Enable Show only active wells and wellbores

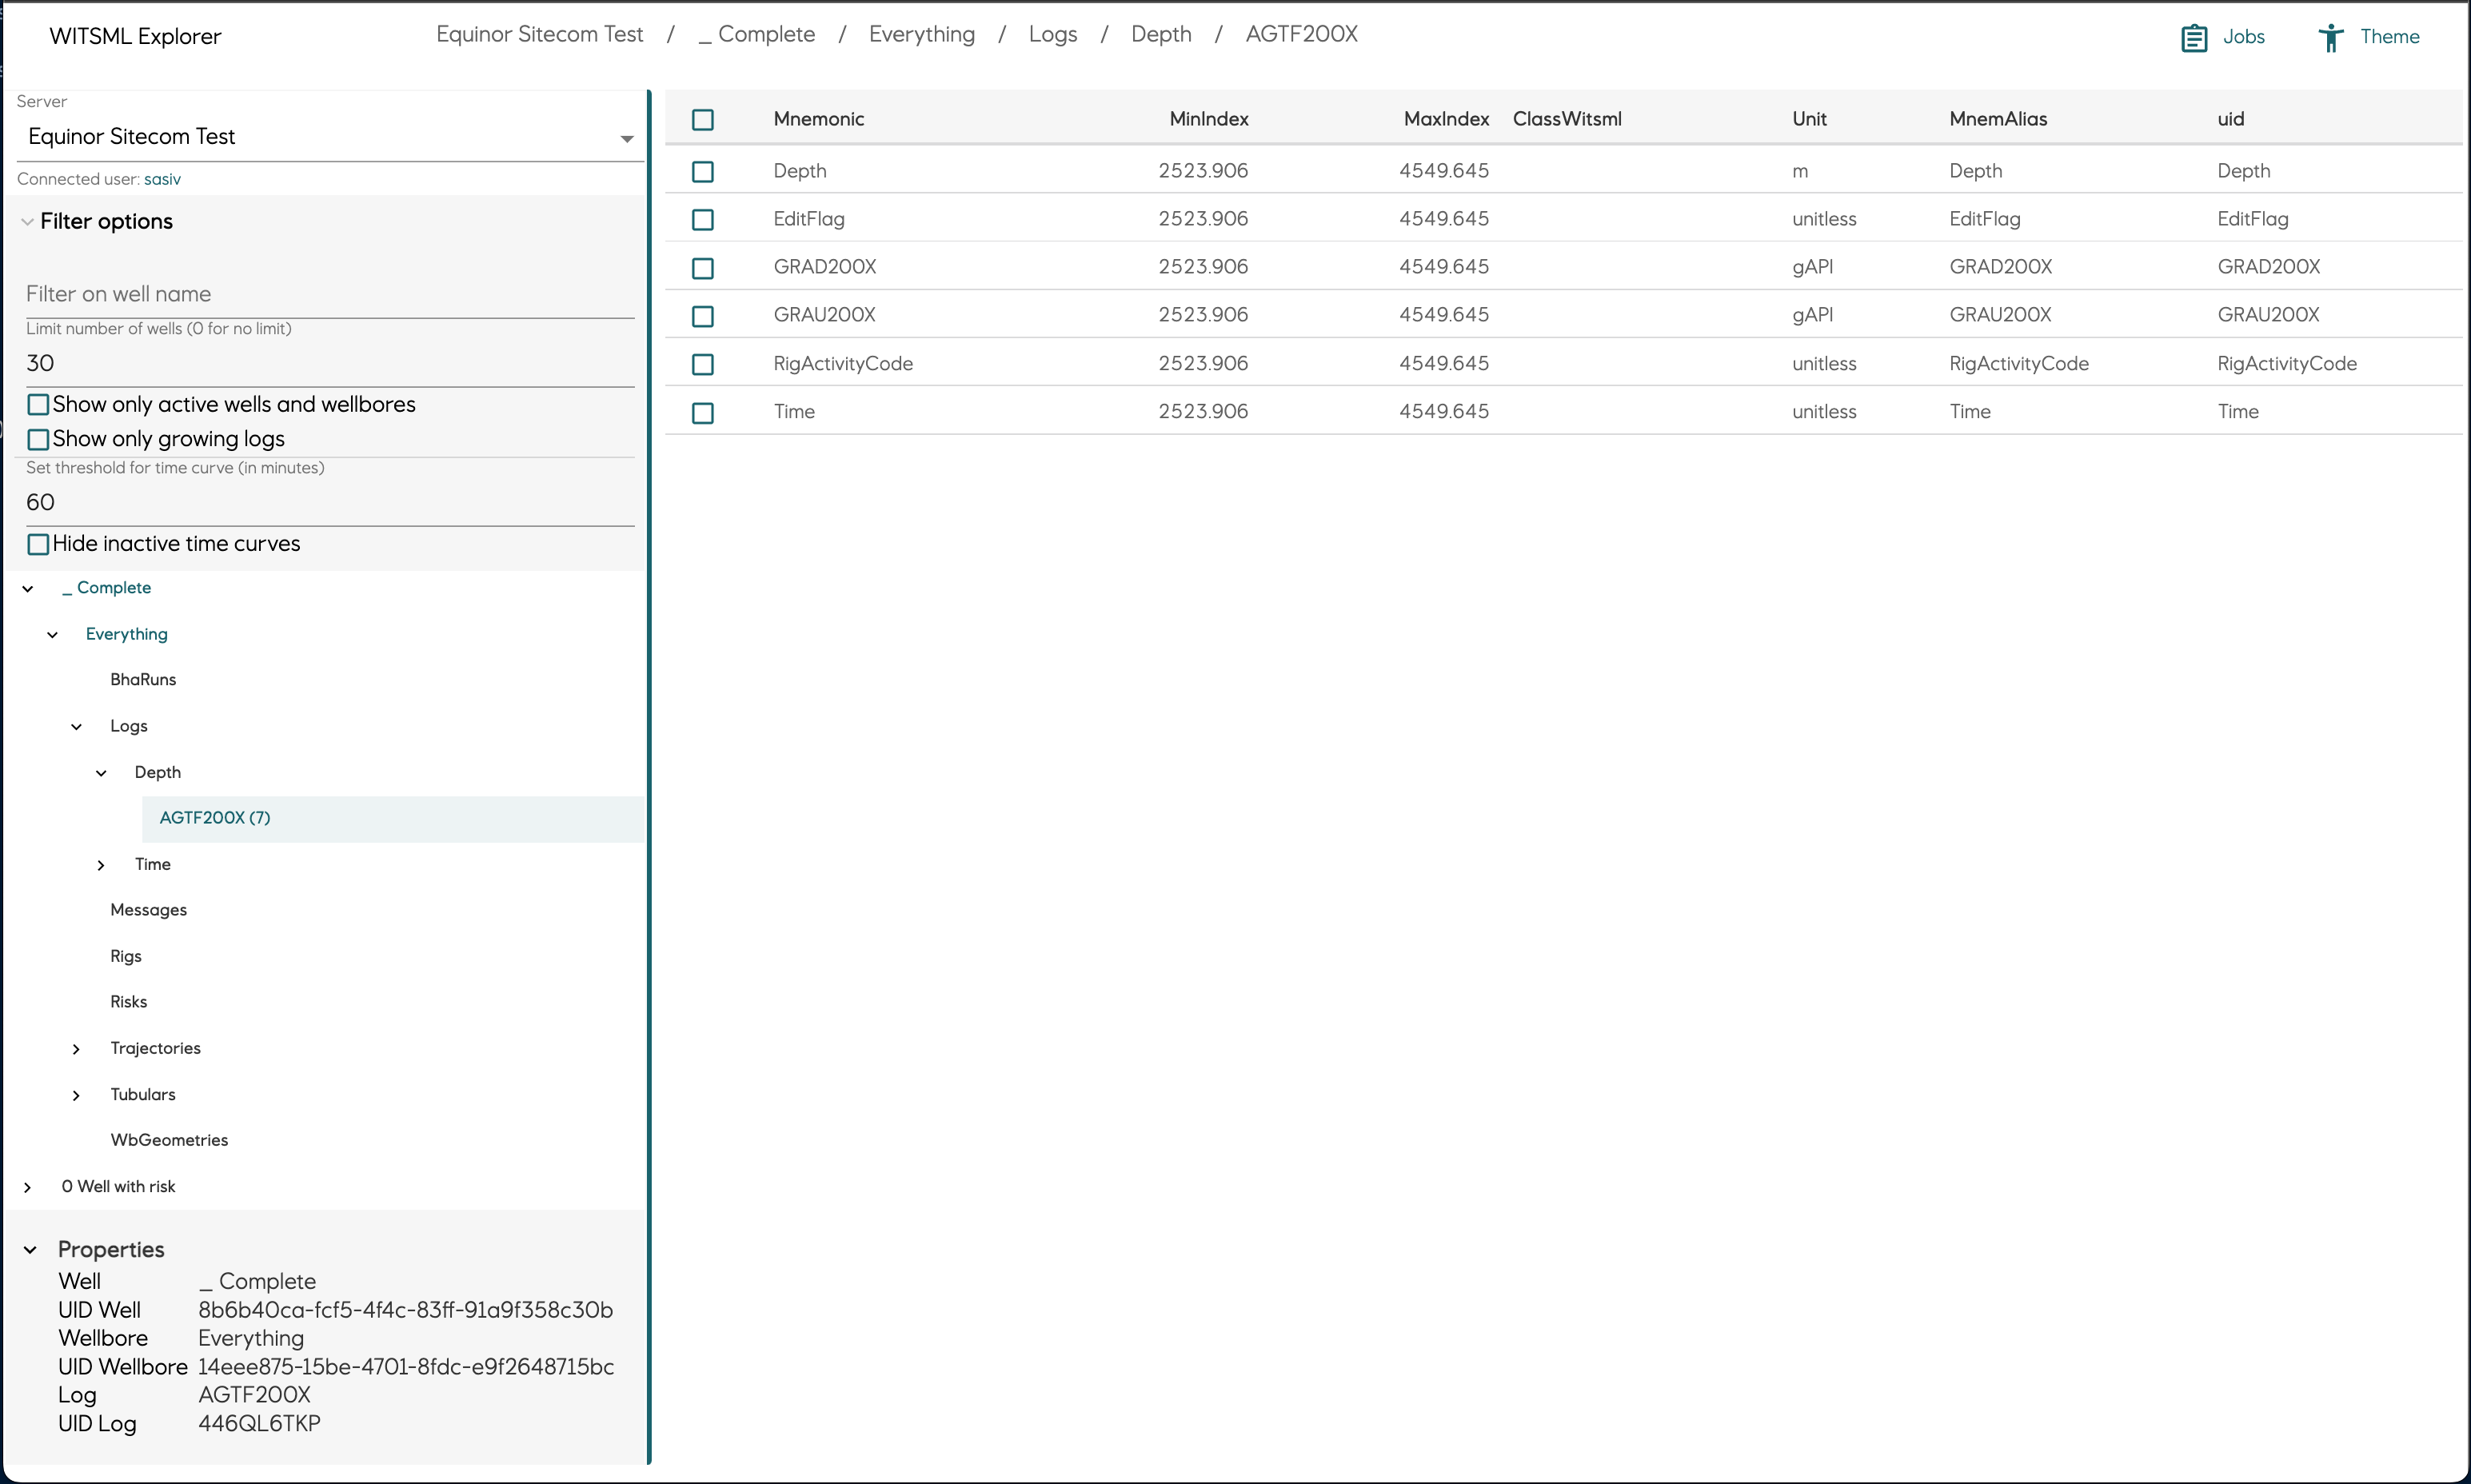tap(38, 405)
